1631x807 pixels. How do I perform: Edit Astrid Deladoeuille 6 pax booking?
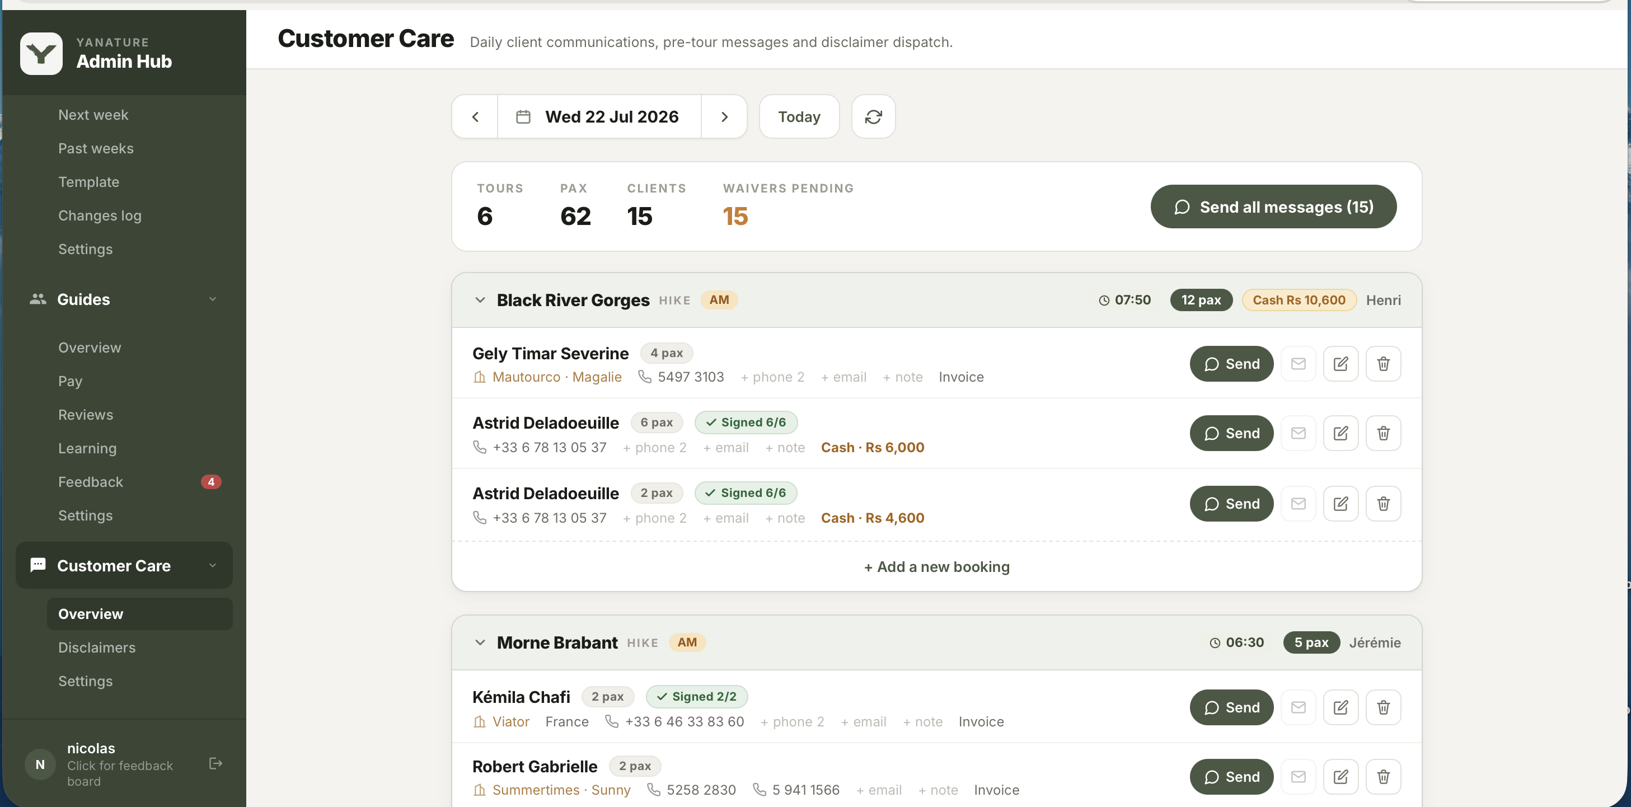[x=1341, y=433]
